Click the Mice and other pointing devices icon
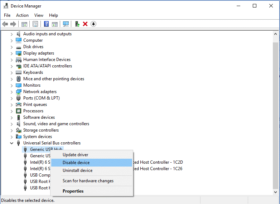The width and height of the screenshot is (280, 204). (19, 79)
